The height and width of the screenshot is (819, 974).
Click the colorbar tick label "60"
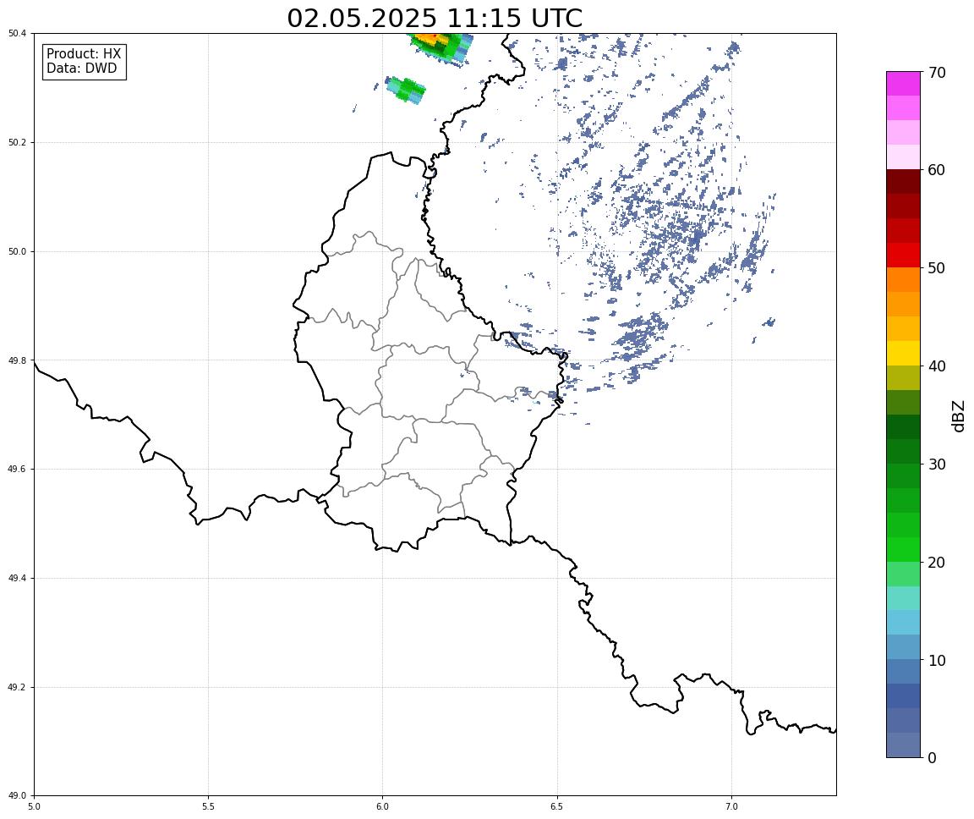coord(937,170)
